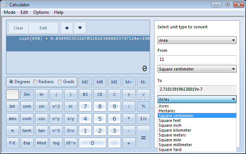246x154 pixels.
Task: Open the Mode menu
Action: point(10,12)
